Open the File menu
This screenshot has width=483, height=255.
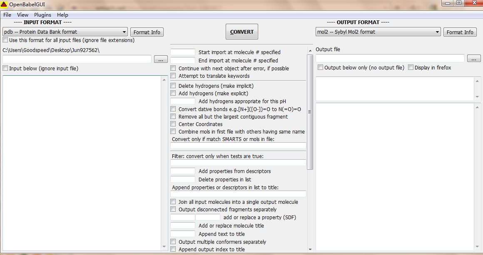pyautogui.click(x=7, y=15)
